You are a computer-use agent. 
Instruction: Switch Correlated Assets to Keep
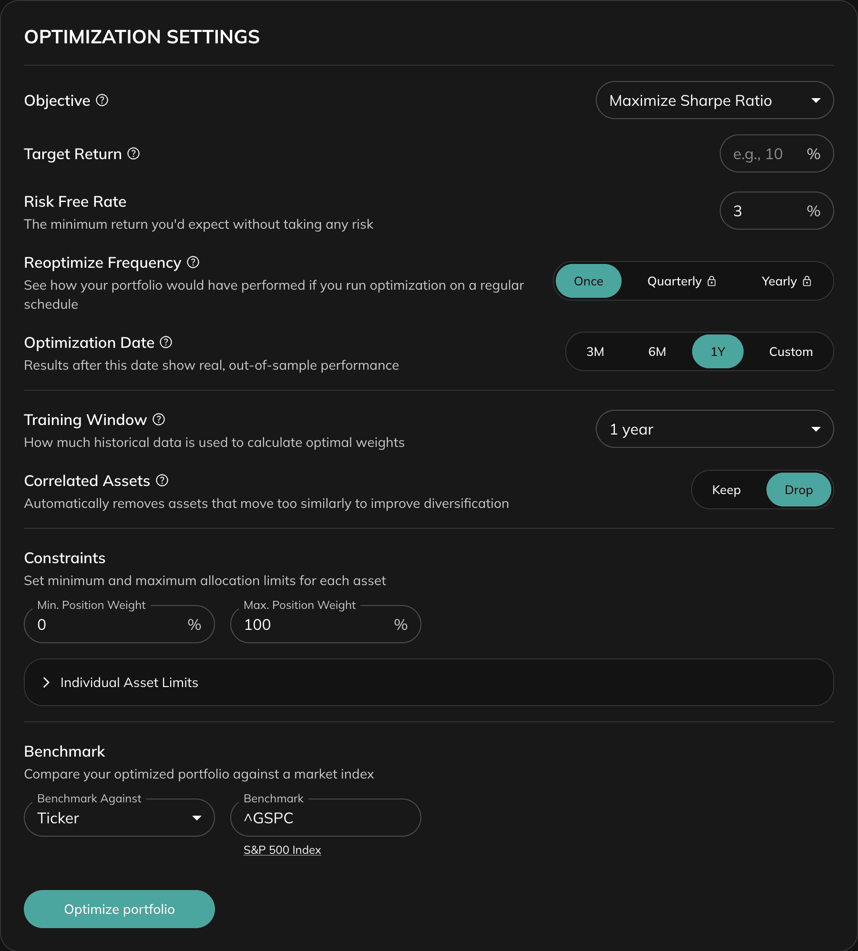tap(726, 489)
